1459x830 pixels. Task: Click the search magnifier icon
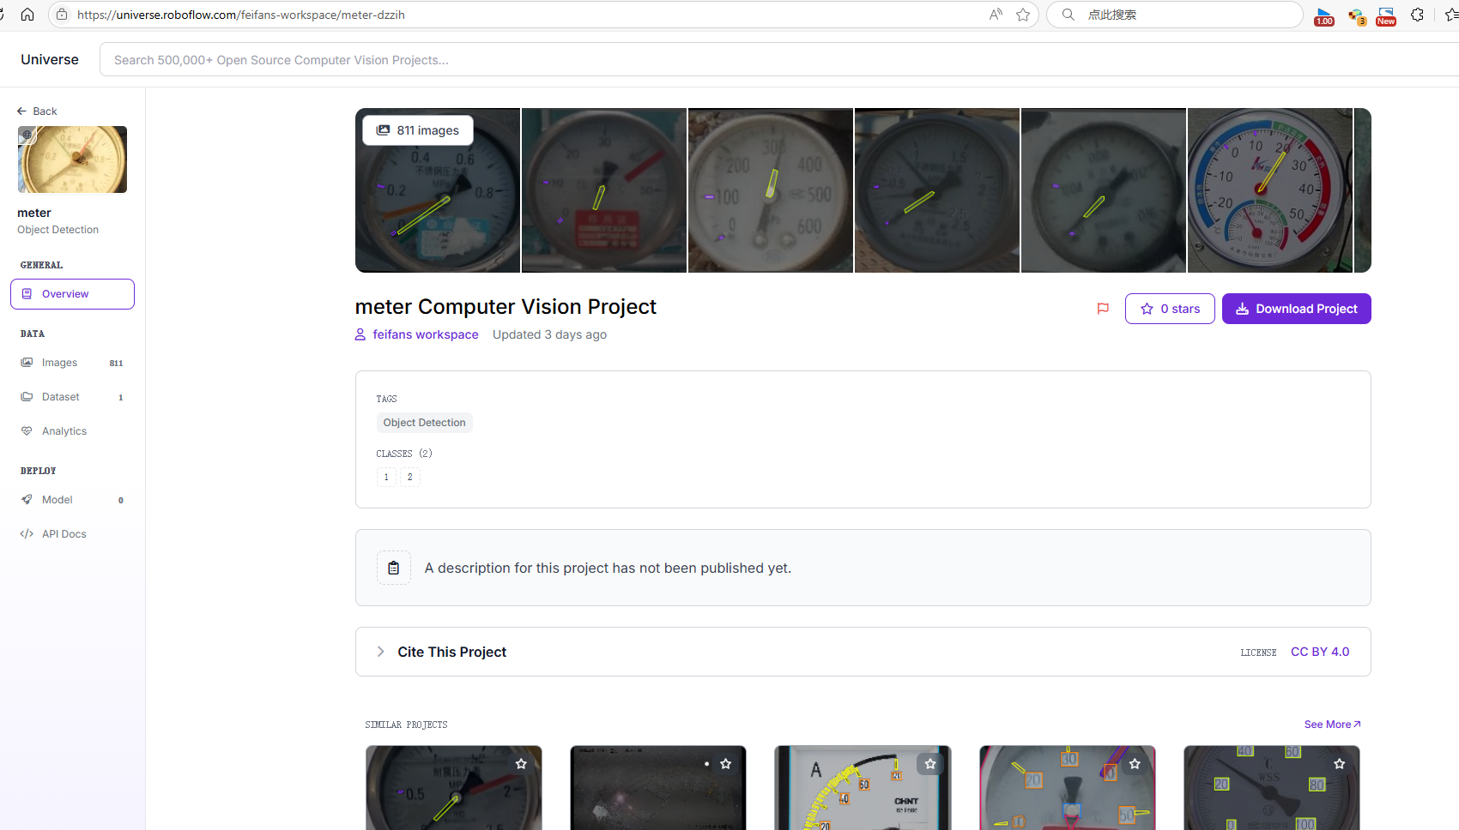coord(1069,15)
